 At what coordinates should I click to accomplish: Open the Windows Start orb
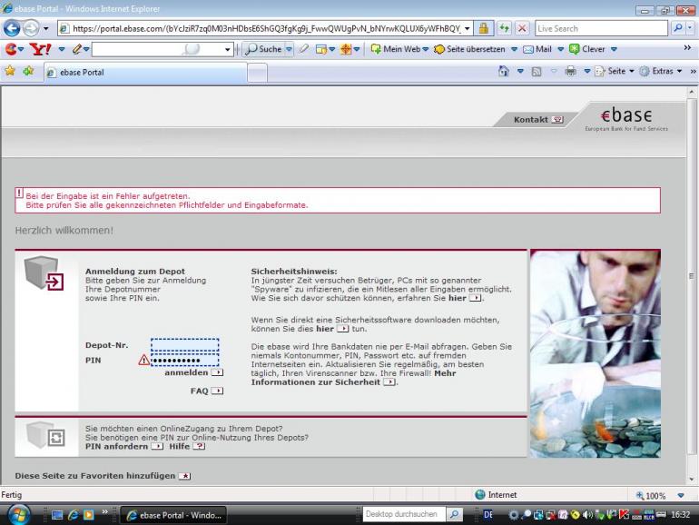pyautogui.click(x=18, y=514)
